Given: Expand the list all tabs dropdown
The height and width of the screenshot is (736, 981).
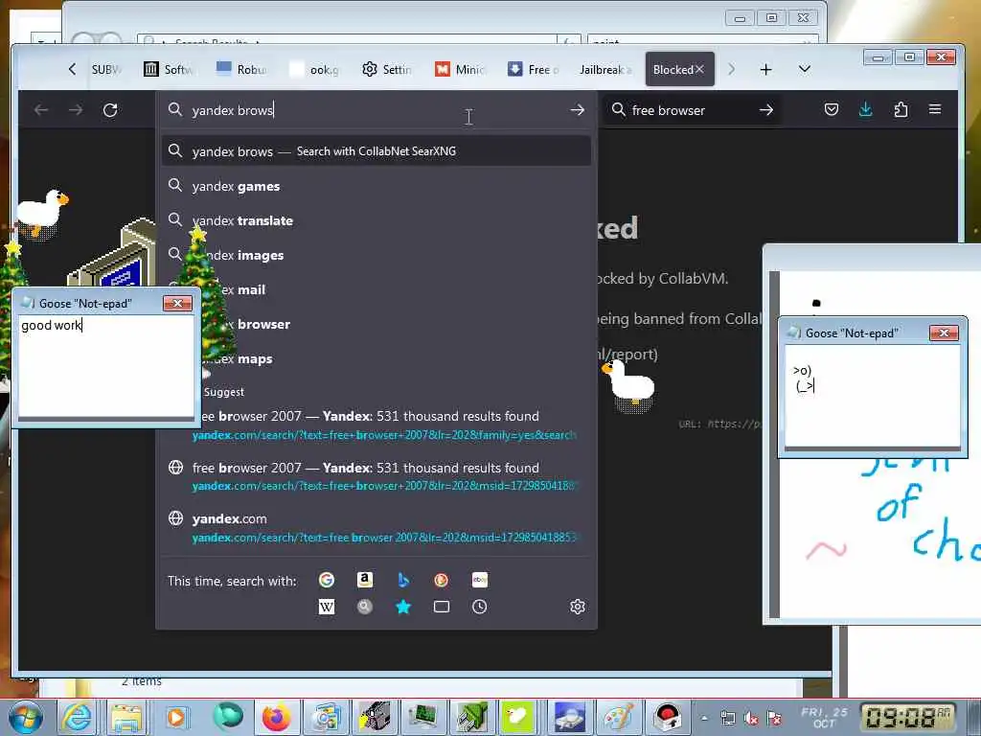Looking at the screenshot, I should [805, 69].
